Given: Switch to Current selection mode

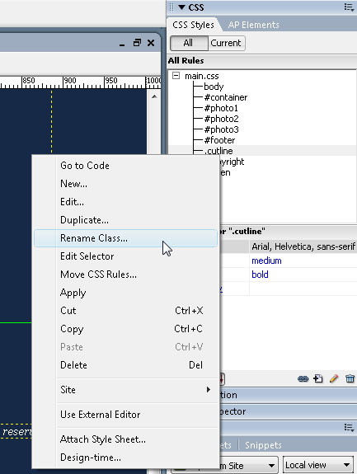Looking at the screenshot, I should click(x=226, y=43).
